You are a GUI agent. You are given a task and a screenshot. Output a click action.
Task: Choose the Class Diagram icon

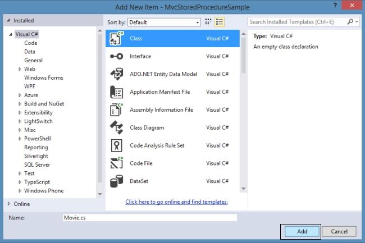tap(116, 127)
